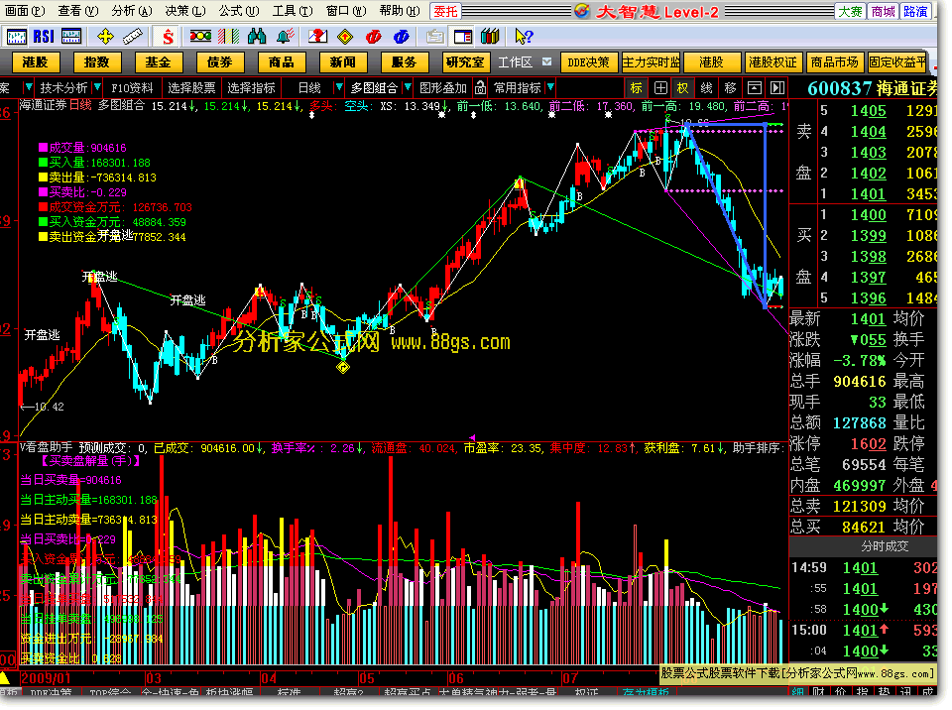Viewport: 952px width, 710px height.
Task: Open the 常用指标 dropdown arrow
Action: 550,87
